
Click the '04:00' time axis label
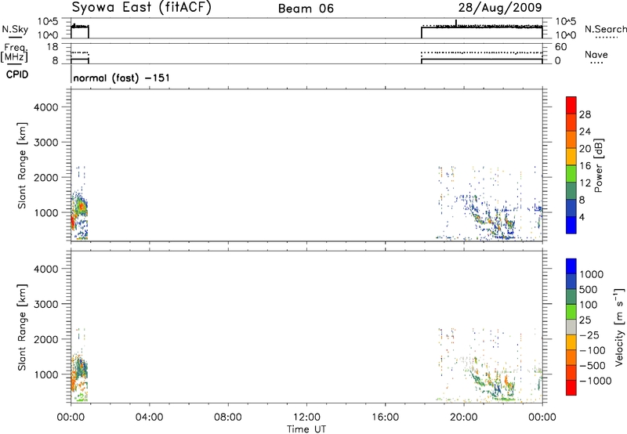(x=149, y=418)
